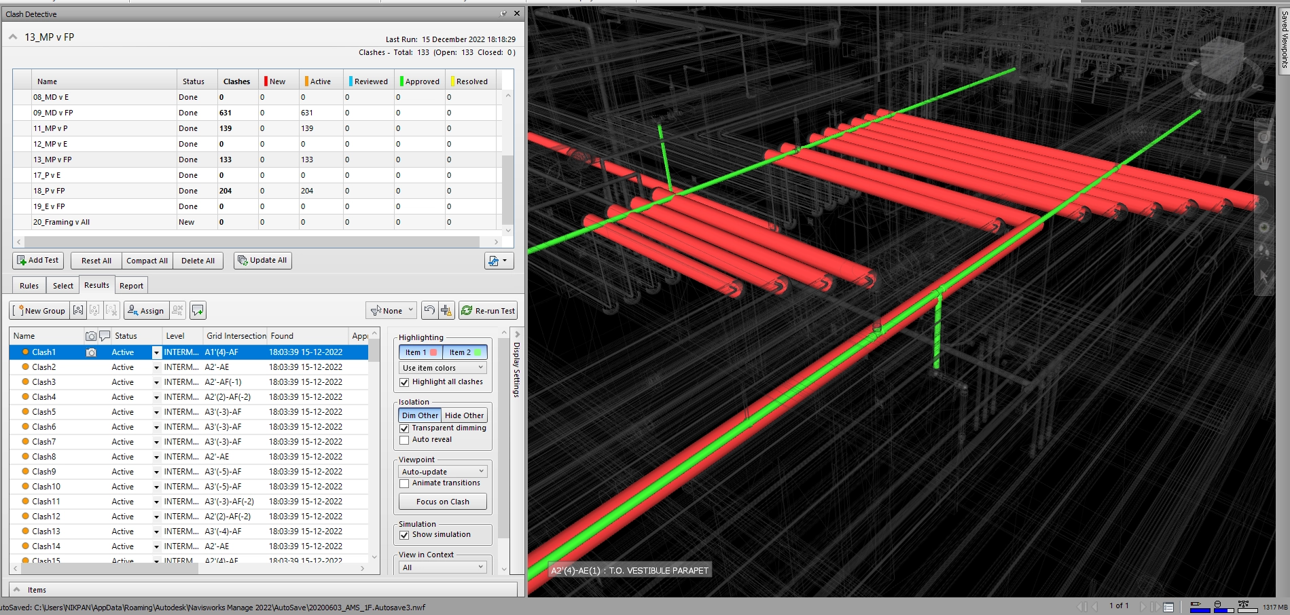This screenshot has width=1290, height=615.
Task: Click the Update All tests icon
Action: pyautogui.click(x=242, y=261)
